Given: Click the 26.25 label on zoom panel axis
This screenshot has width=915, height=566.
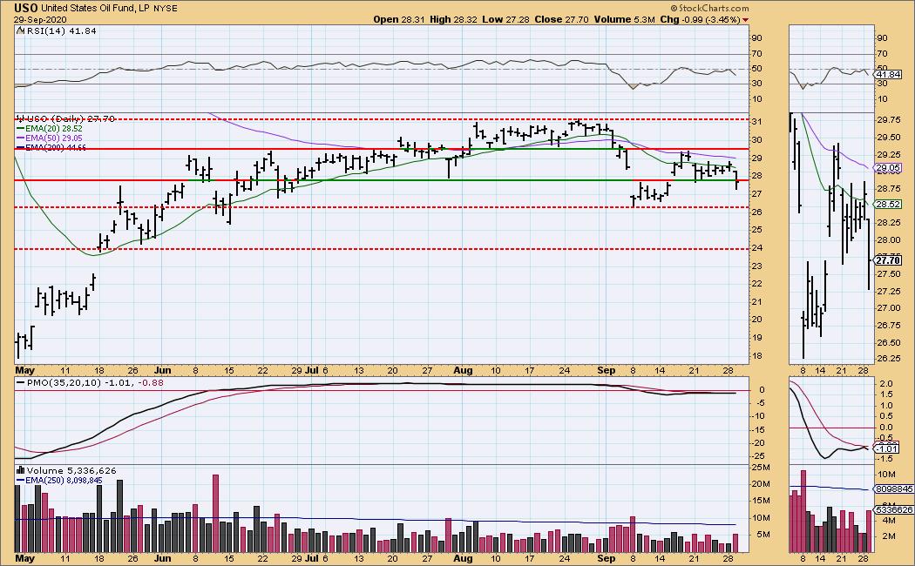Looking at the screenshot, I should 888,359.
